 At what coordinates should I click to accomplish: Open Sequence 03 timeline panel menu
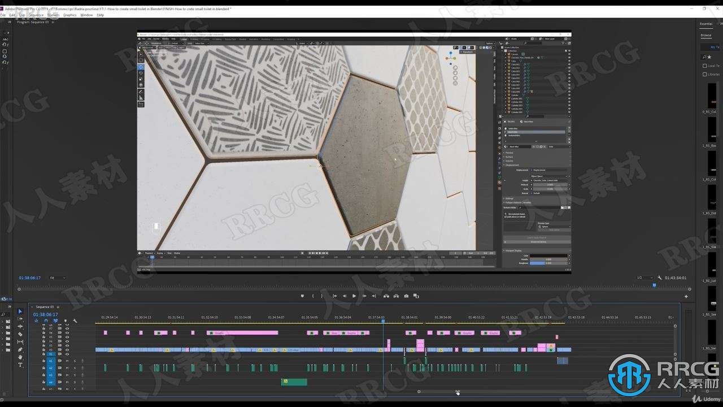tap(58, 307)
